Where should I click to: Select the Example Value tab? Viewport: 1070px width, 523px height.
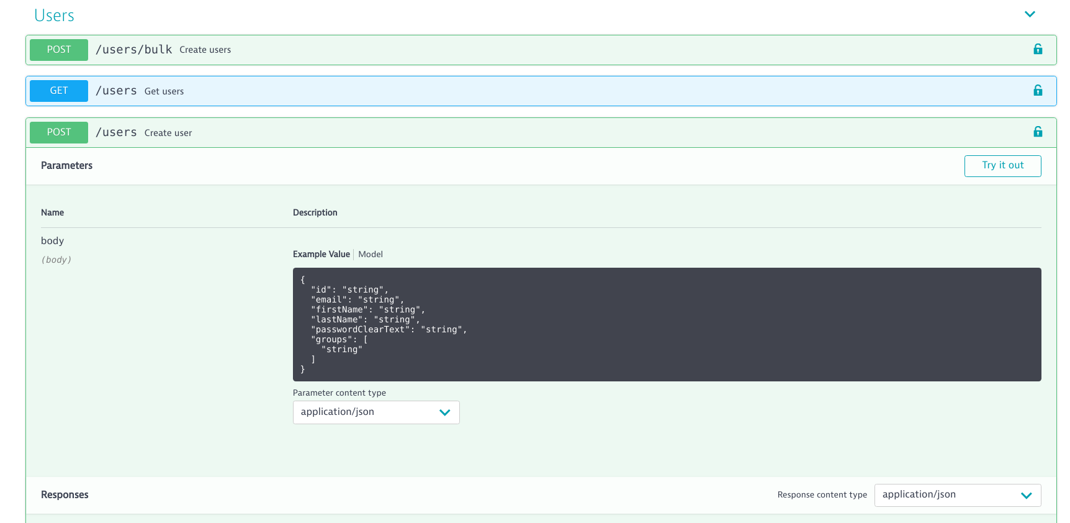321,254
